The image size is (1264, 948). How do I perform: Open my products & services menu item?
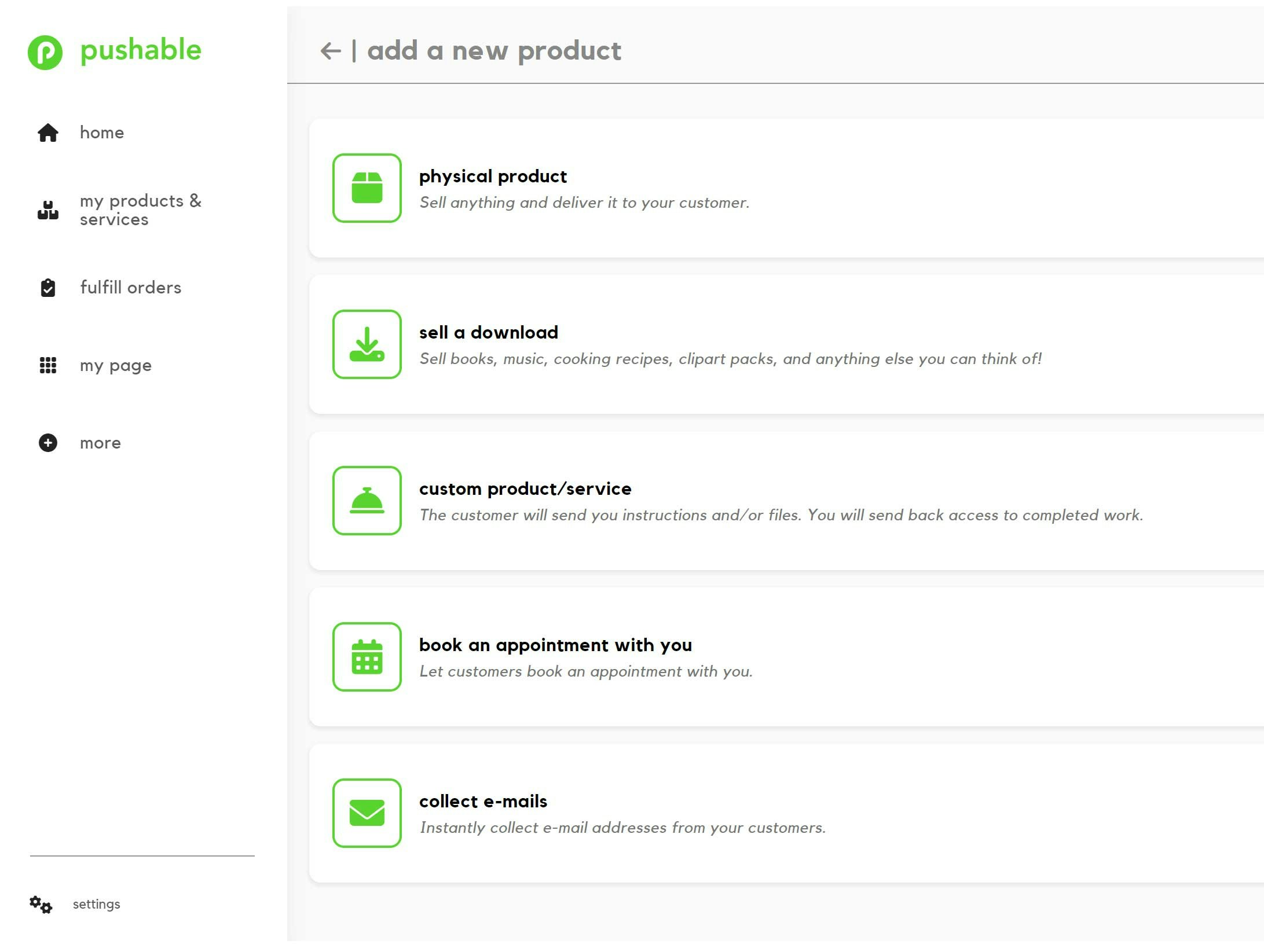(x=120, y=210)
